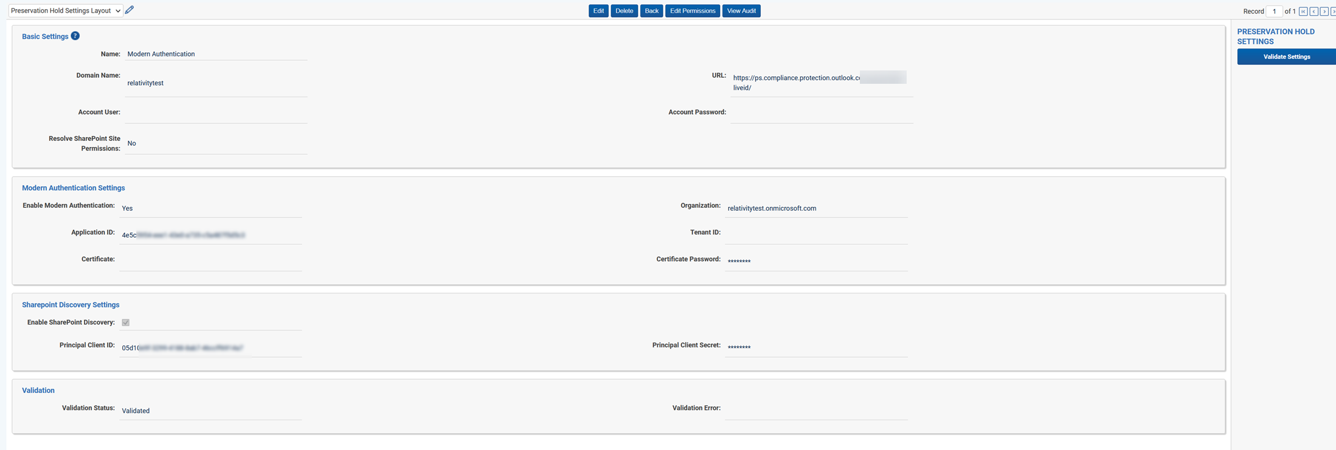The image size is (1336, 450).
Task: Click the "Certificate:" field label
Action: (x=98, y=259)
